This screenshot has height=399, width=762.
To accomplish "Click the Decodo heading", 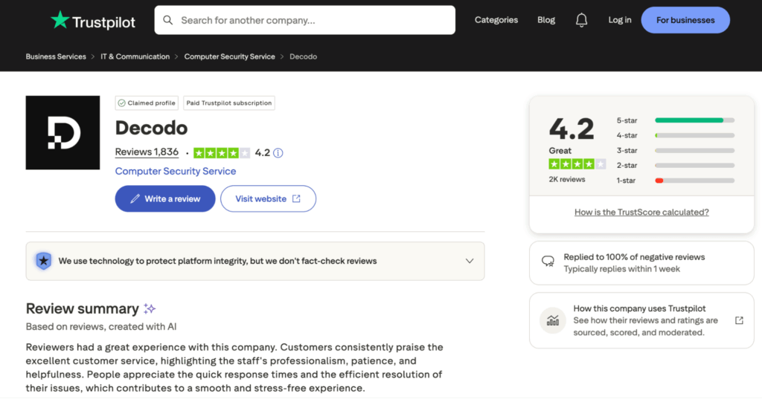I will point(151,128).
